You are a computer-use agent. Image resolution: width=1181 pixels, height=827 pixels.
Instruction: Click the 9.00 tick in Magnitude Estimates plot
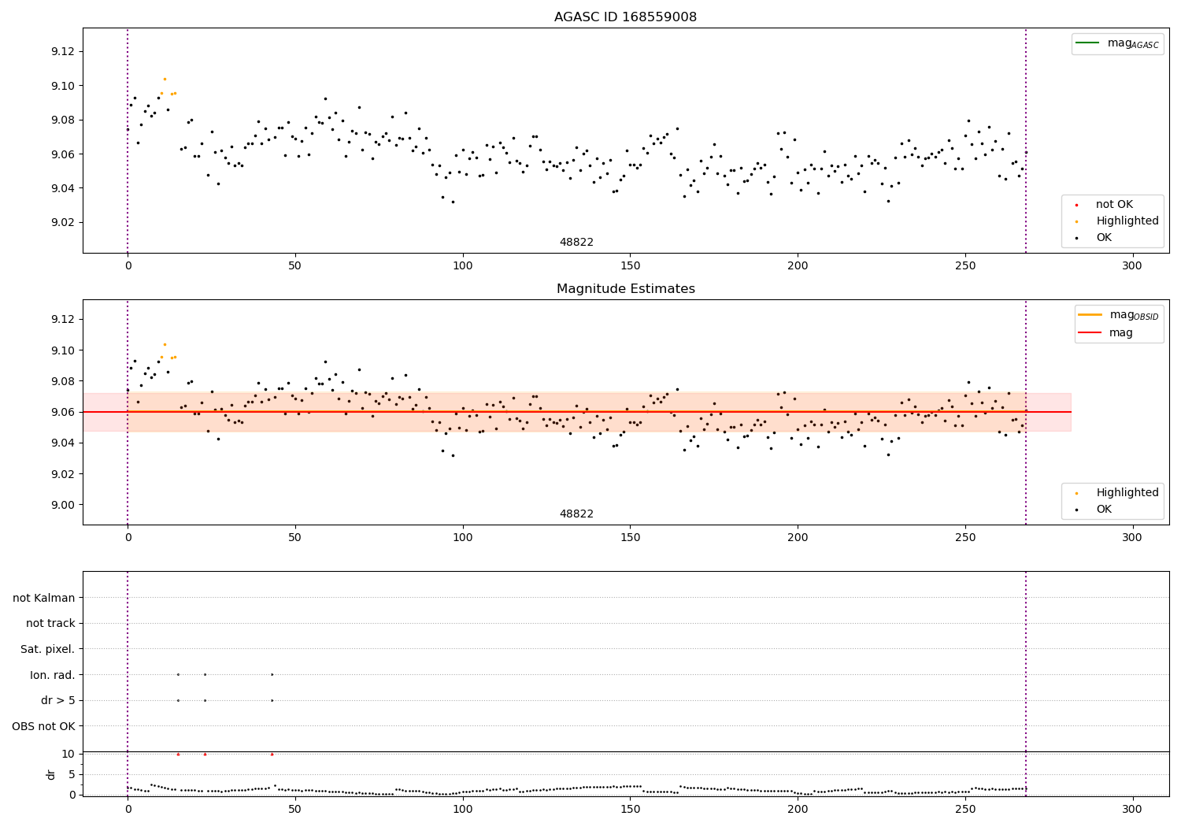(x=62, y=505)
